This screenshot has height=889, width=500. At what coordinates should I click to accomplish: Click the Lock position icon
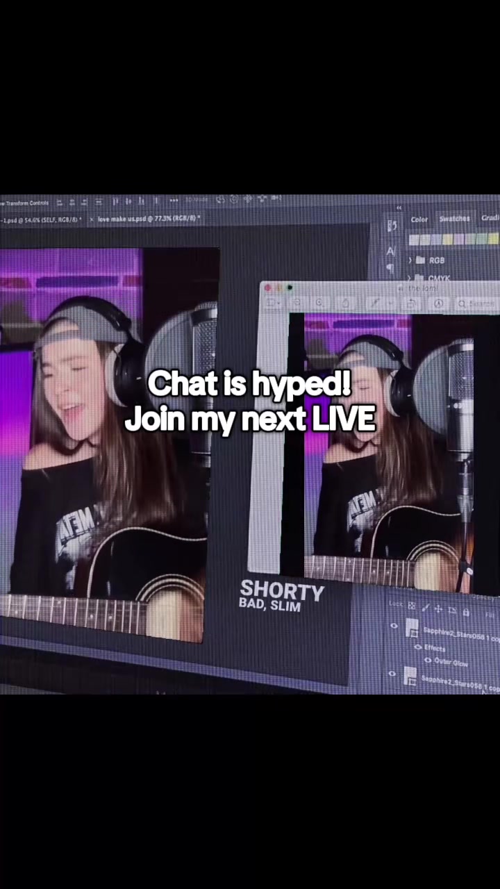tap(438, 609)
